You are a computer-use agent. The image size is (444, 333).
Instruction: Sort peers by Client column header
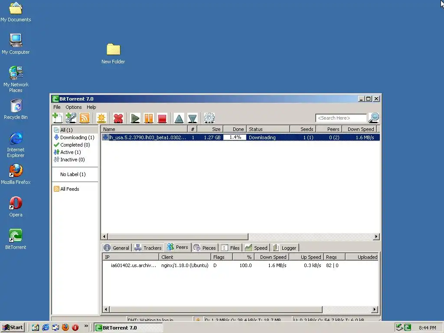pos(185,257)
